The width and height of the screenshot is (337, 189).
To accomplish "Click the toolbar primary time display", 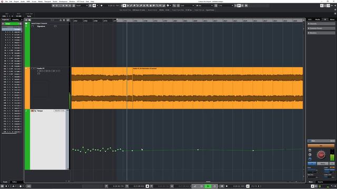I will [x=113, y=6].
